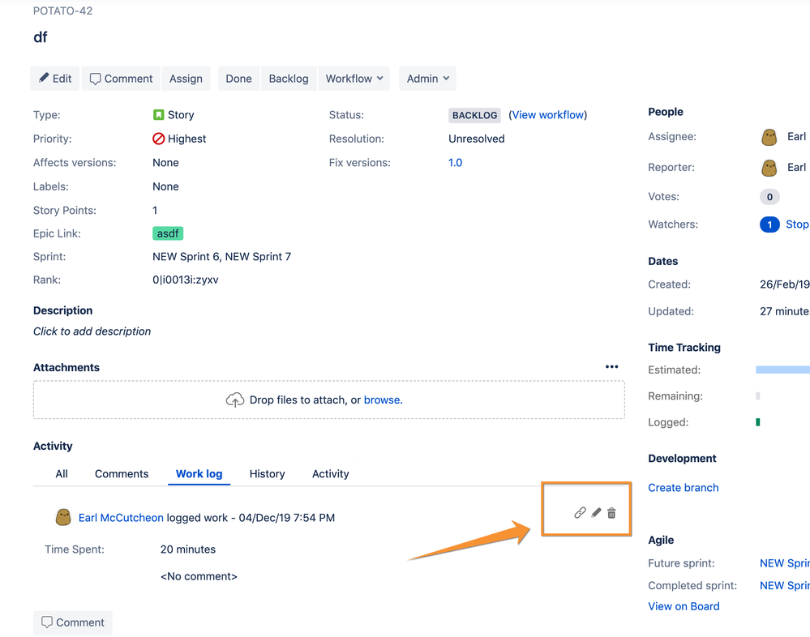Click the Labels value None

pos(165,186)
